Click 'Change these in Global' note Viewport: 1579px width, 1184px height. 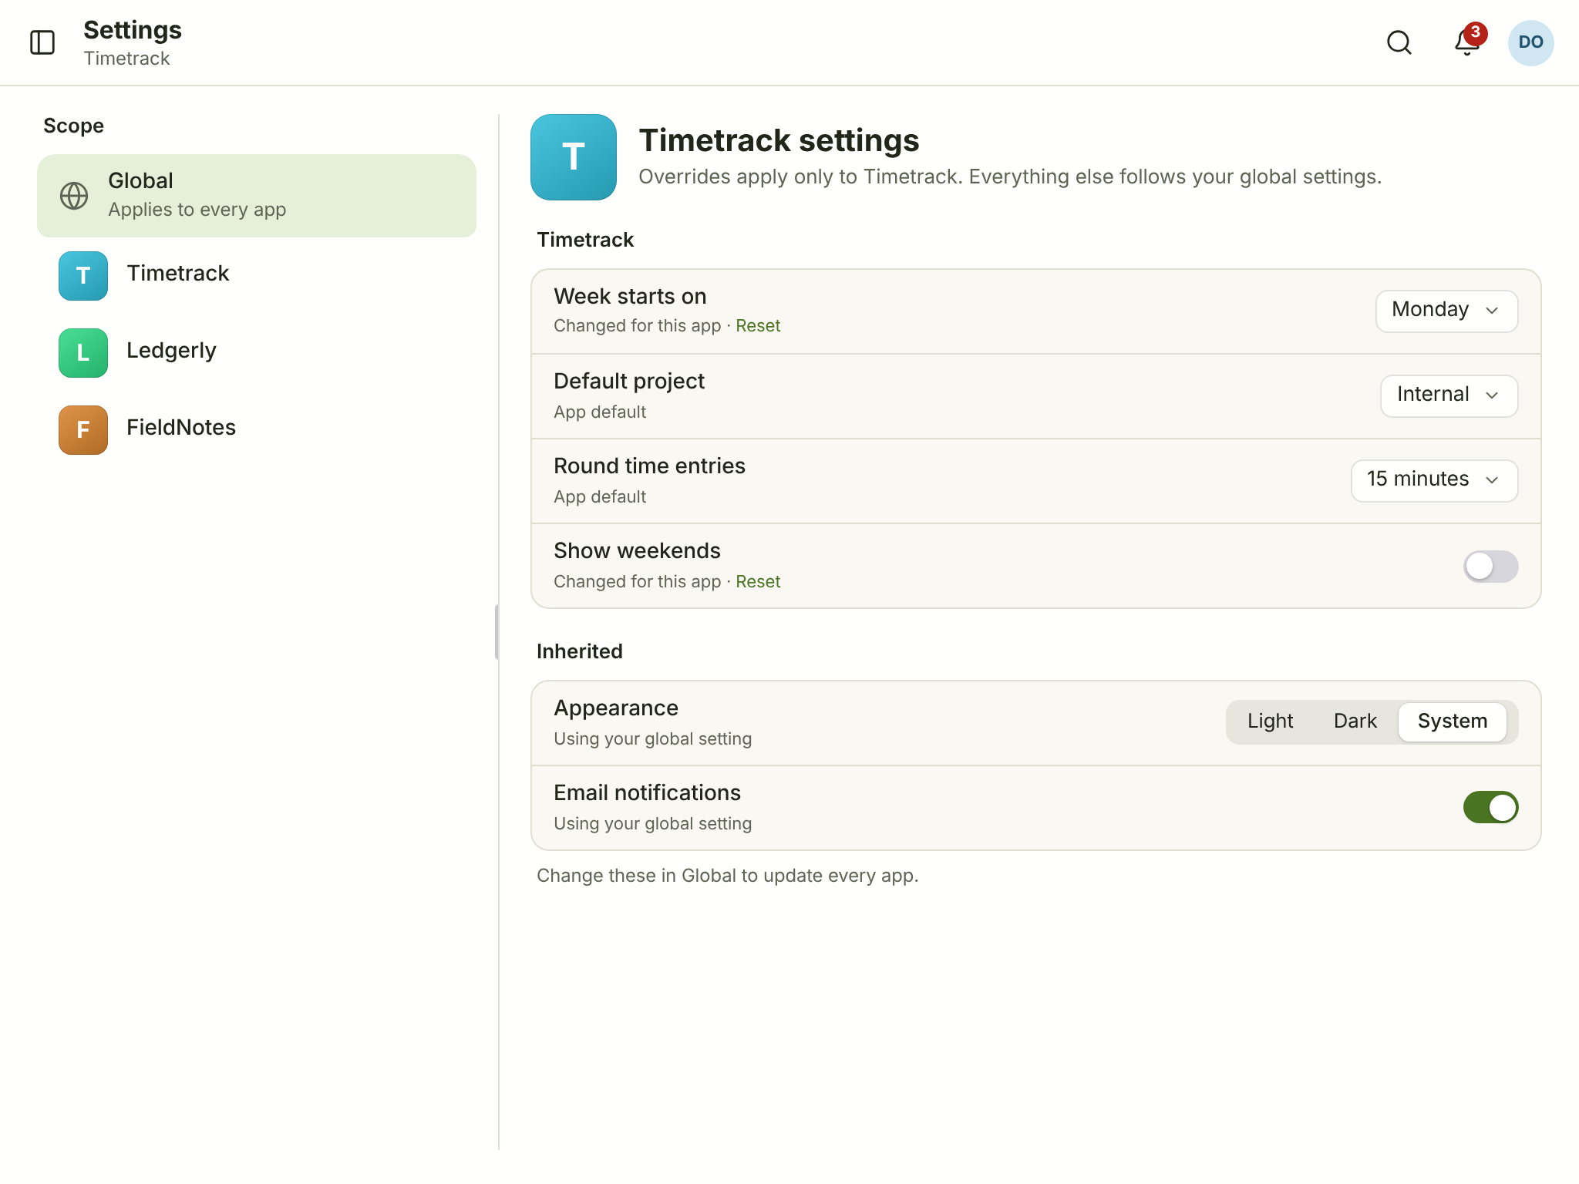tap(727, 876)
